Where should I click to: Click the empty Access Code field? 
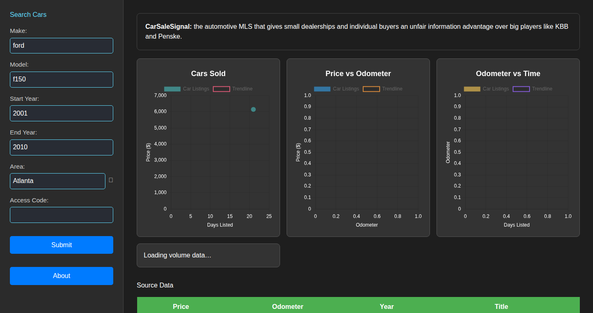[61, 215]
